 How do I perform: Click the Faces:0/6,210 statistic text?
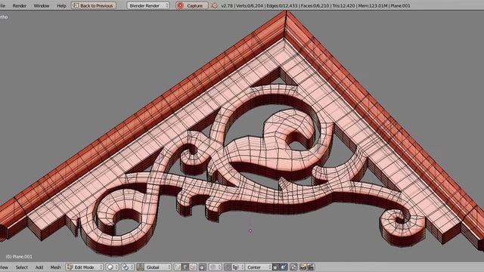[x=315, y=5]
